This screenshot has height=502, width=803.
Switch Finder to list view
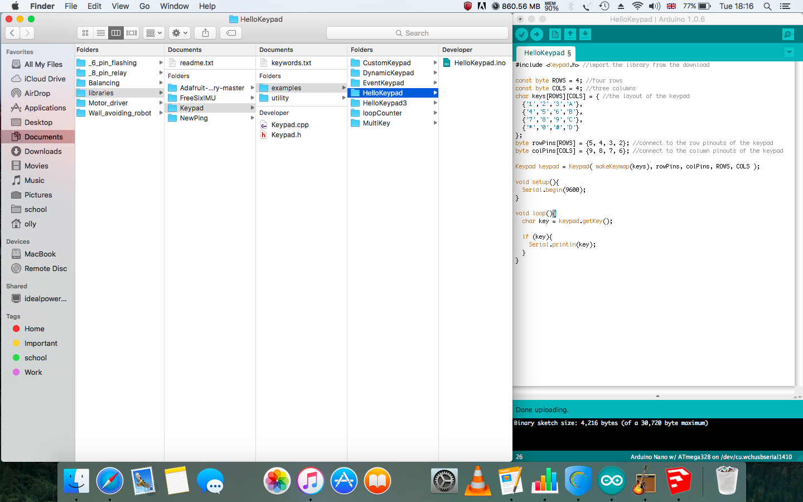click(101, 33)
